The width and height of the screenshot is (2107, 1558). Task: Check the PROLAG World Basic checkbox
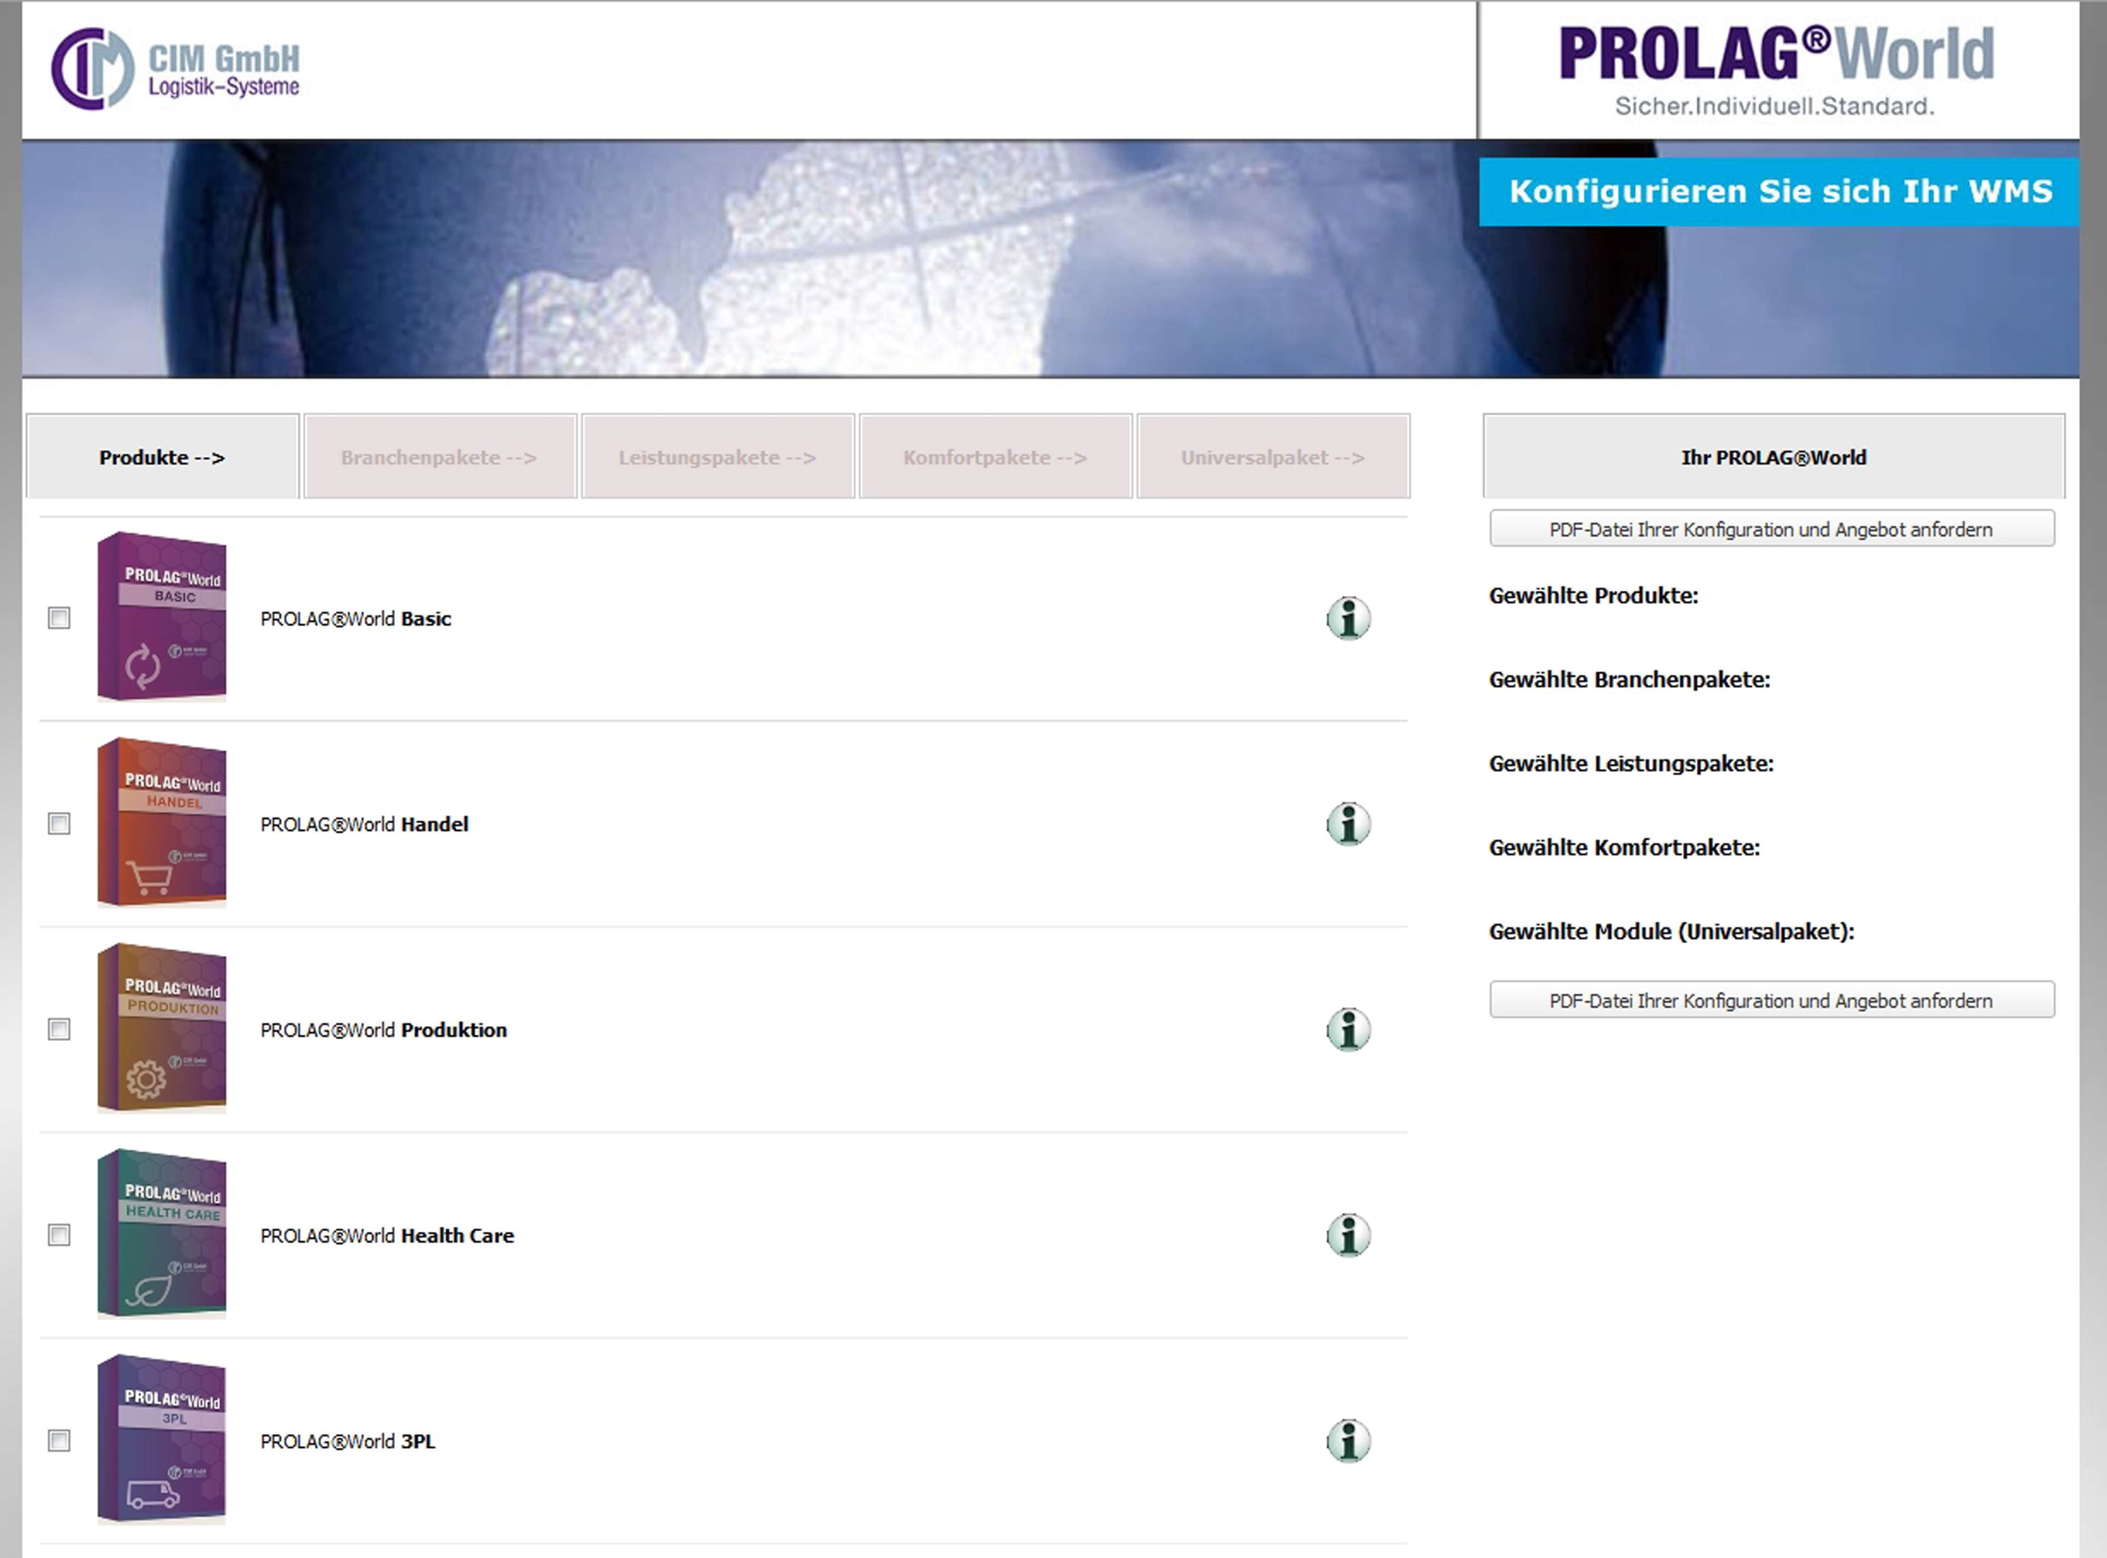59,619
